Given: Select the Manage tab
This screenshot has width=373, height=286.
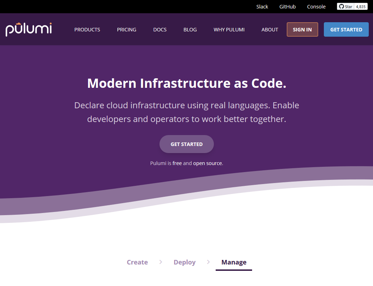Looking at the screenshot, I should click(234, 262).
